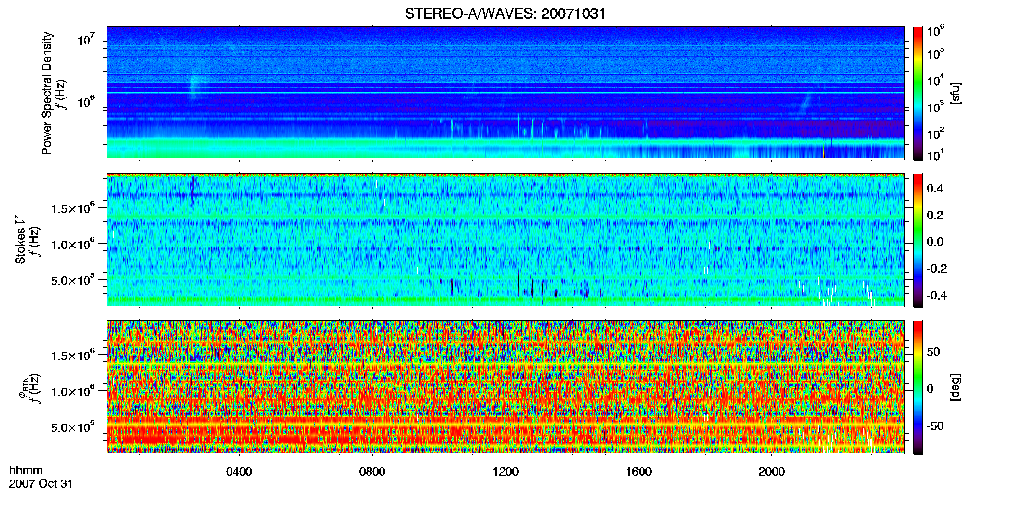This screenshot has width=1011, height=521.
Task: Click the [sfu] colorbar unit label
Action: (x=956, y=94)
